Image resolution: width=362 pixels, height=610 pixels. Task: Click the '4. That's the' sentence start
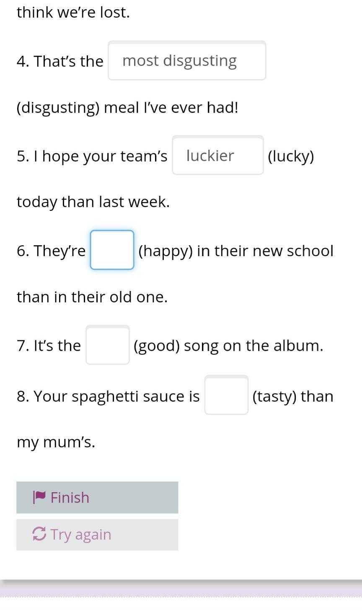60,61
